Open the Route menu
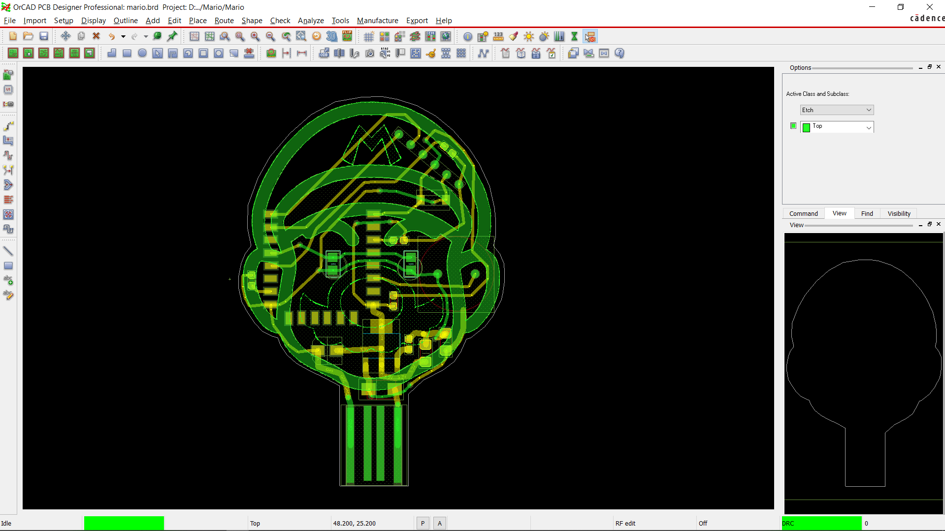This screenshot has height=531, width=945. (224, 21)
